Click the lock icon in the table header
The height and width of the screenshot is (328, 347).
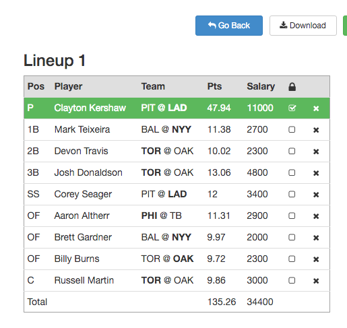(x=292, y=87)
